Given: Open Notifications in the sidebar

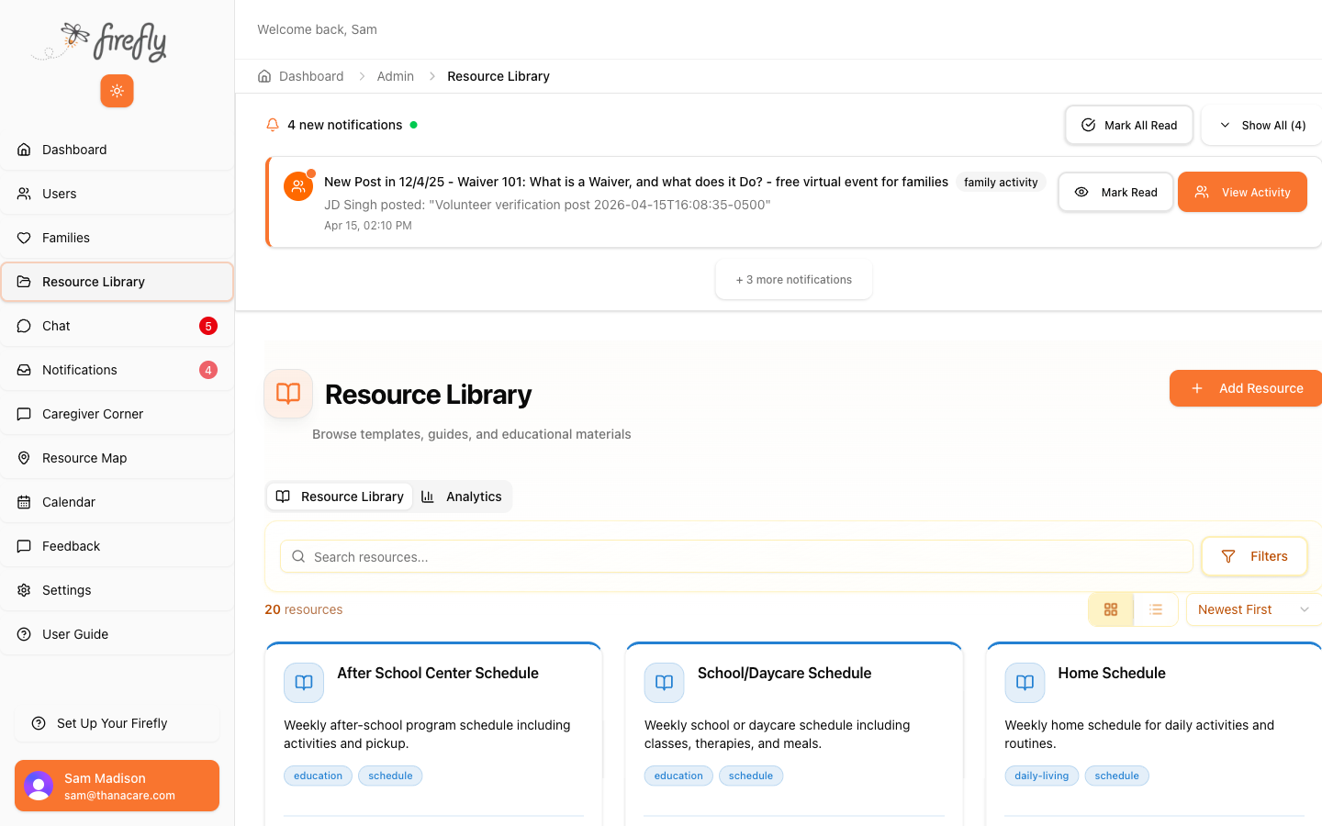Looking at the screenshot, I should point(117,370).
